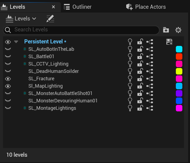Switch to the Outliner tab
190x163 pixels.
click(x=78, y=7)
